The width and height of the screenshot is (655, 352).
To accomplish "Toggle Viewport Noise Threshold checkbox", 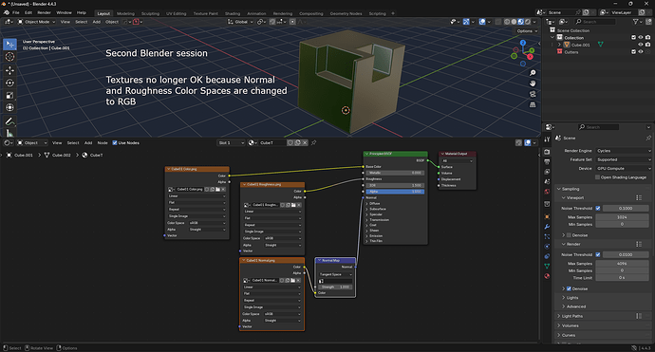I will click(598, 209).
